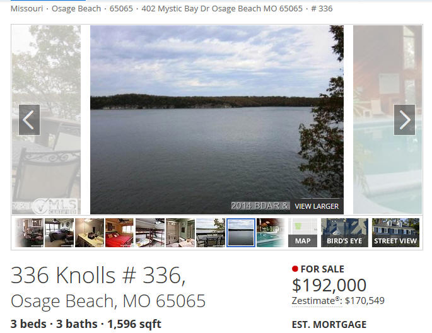The image size is (432, 333).
Task: Select the dark bedroom thumbnail
Action: 59,233
